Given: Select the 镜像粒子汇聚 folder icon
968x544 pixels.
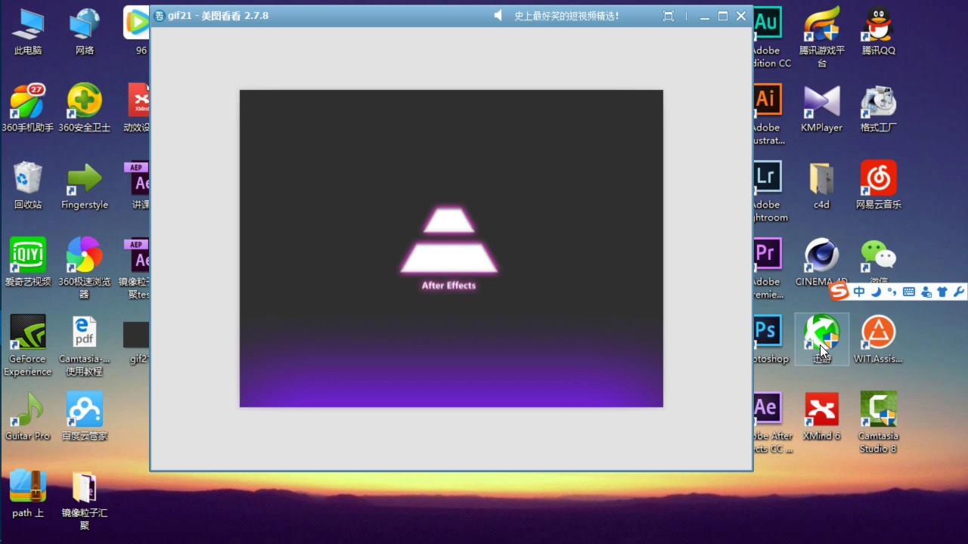Looking at the screenshot, I should 85,499.
